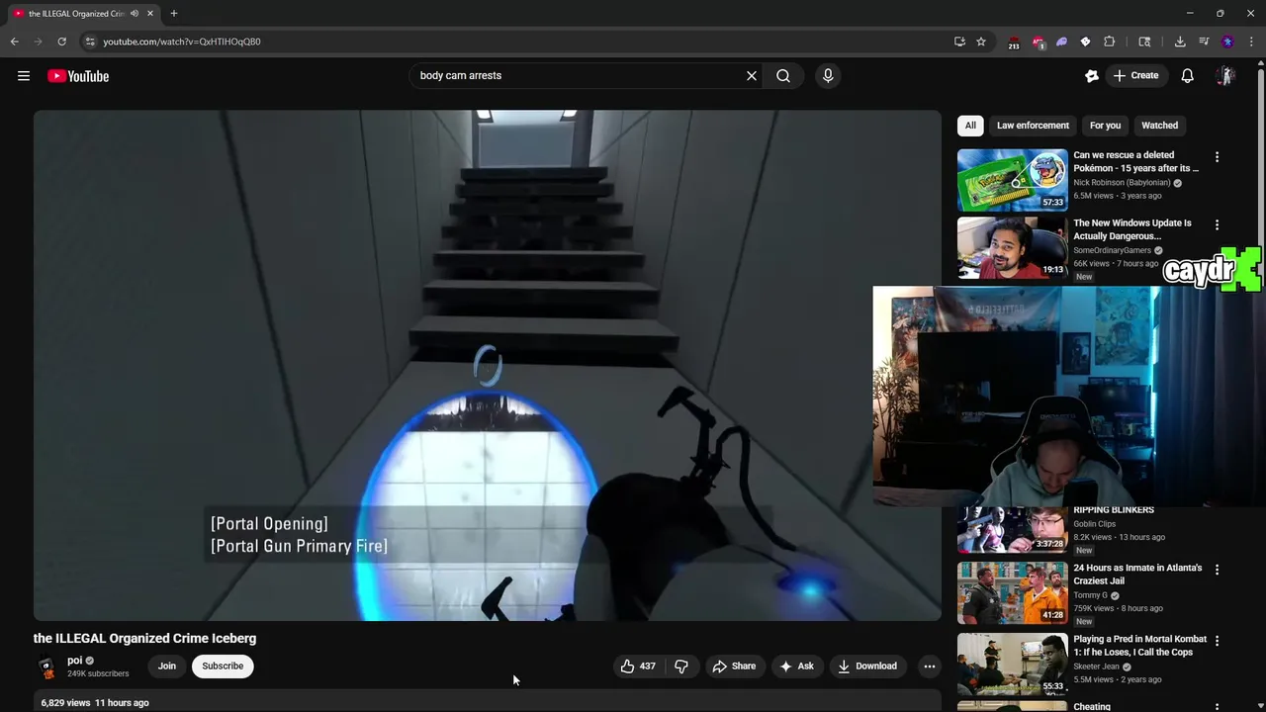Screen dimensions: 1266x712
Task: Open Playing a Pred thumbnail
Action: (1012, 665)
